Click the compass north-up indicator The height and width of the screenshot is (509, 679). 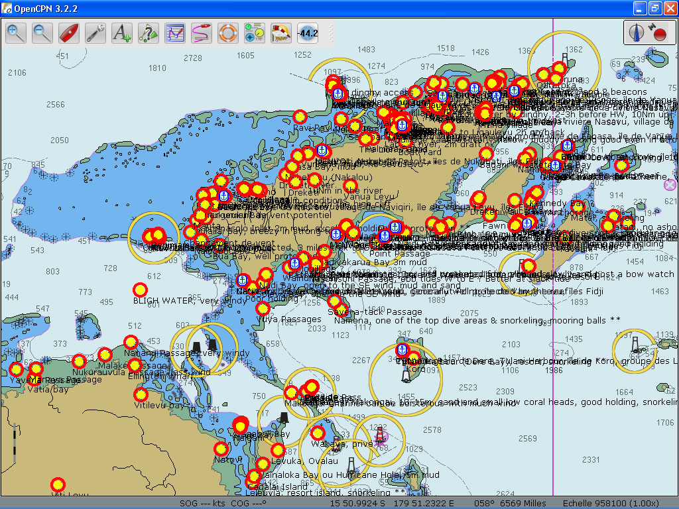click(636, 33)
